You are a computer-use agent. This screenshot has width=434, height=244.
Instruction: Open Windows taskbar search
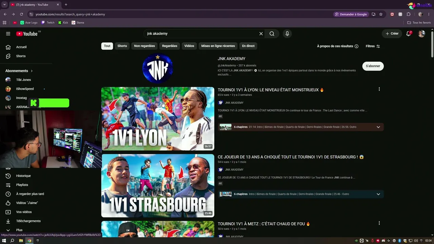(12, 241)
